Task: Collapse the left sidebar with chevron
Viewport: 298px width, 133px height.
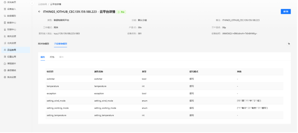Action: point(32,3)
